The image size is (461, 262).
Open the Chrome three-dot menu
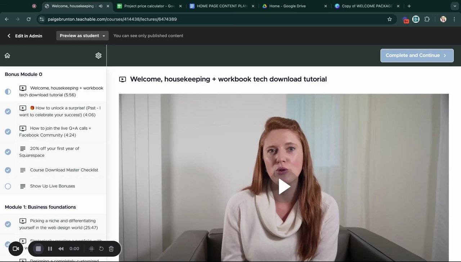(455, 19)
